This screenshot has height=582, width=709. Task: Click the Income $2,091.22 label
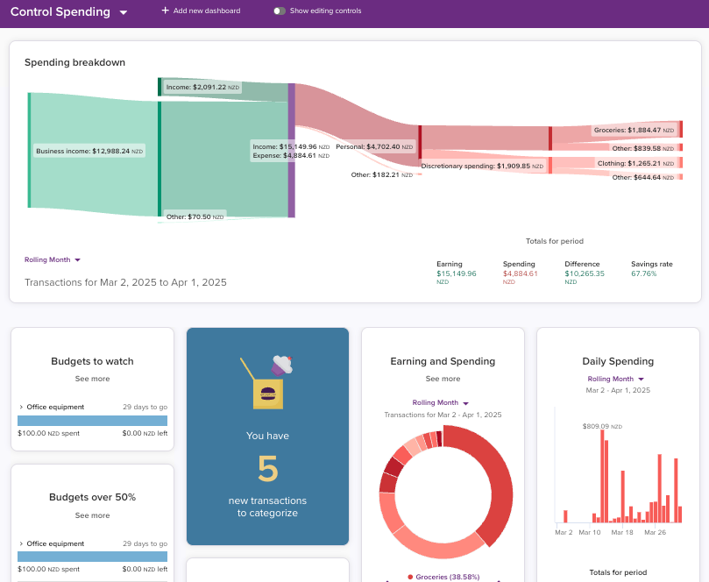(x=202, y=87)
